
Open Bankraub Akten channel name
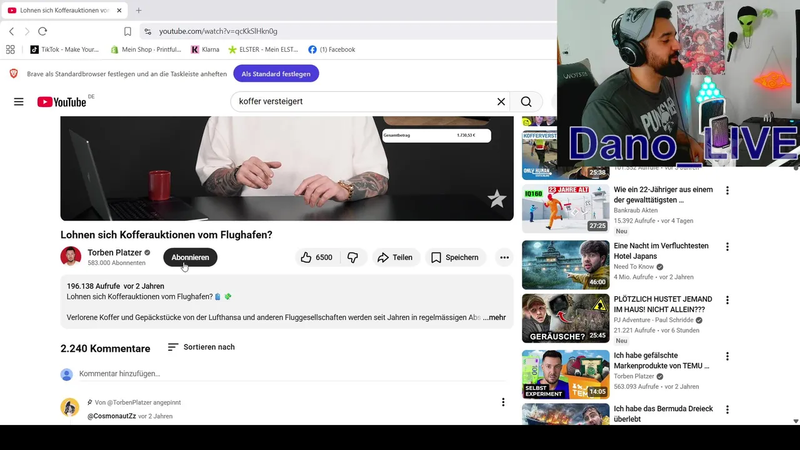[636, 211]
